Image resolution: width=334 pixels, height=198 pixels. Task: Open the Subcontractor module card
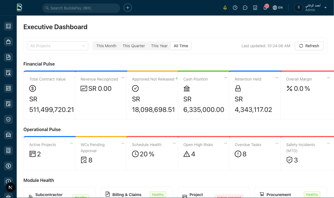pos(60,192)
